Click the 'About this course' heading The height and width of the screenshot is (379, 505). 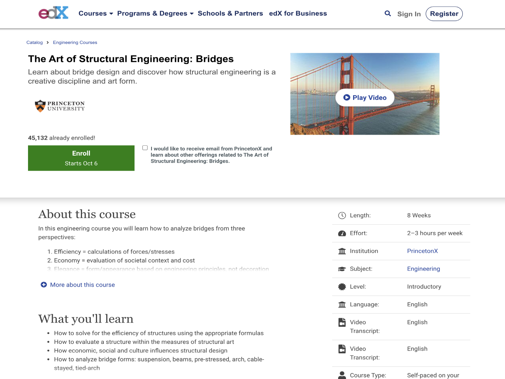87,214
